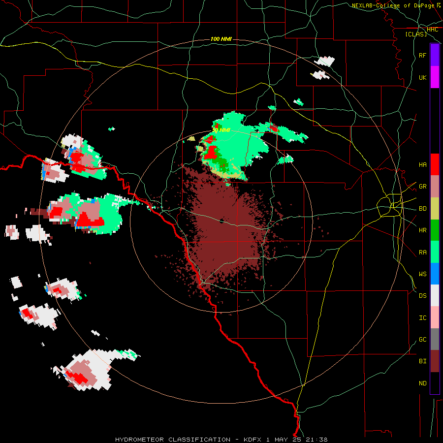This screenshot has height=443, width=443.
Task: Click the purple RF color swatch
Action: pos(435,55)
